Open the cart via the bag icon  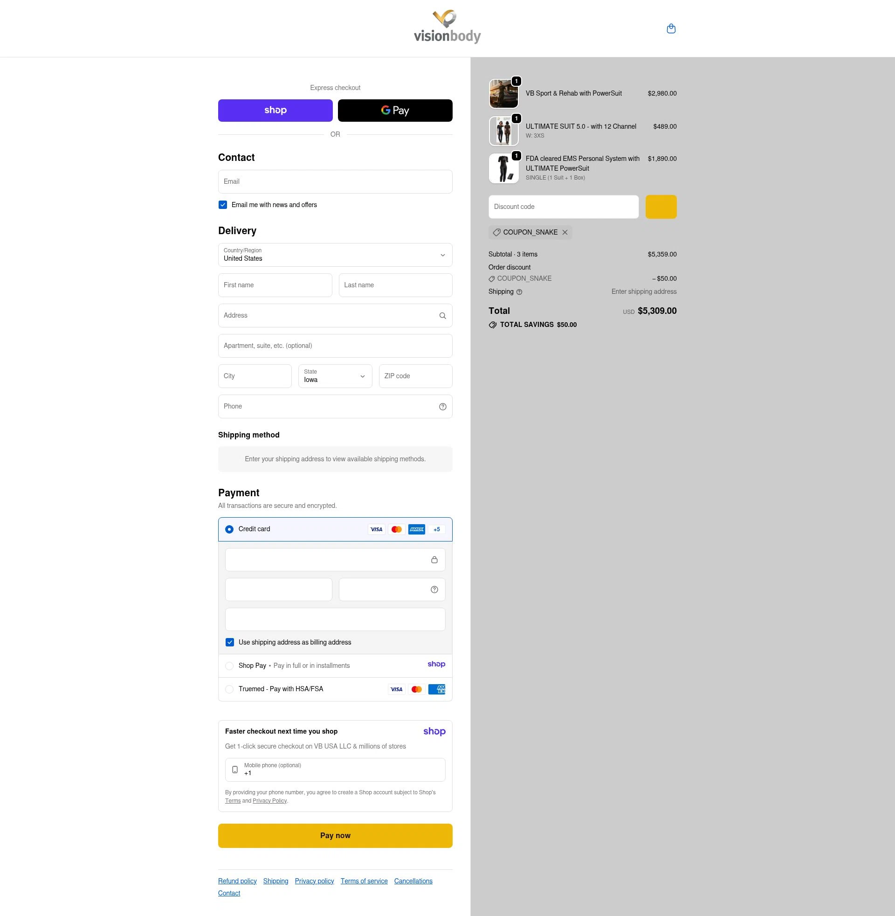point(671,28)
